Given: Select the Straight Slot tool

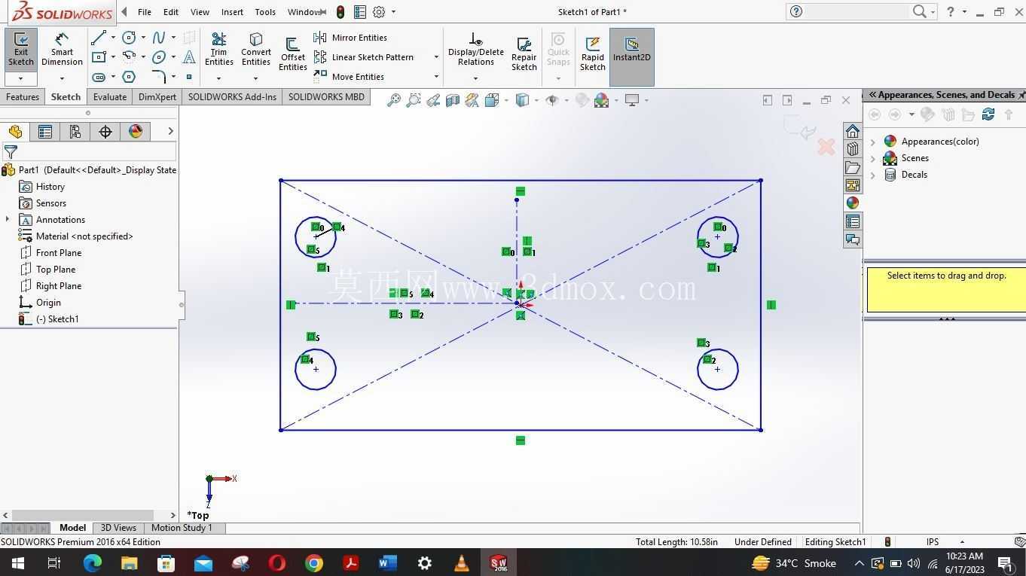Looking at the screenshot, I should 98,77.
